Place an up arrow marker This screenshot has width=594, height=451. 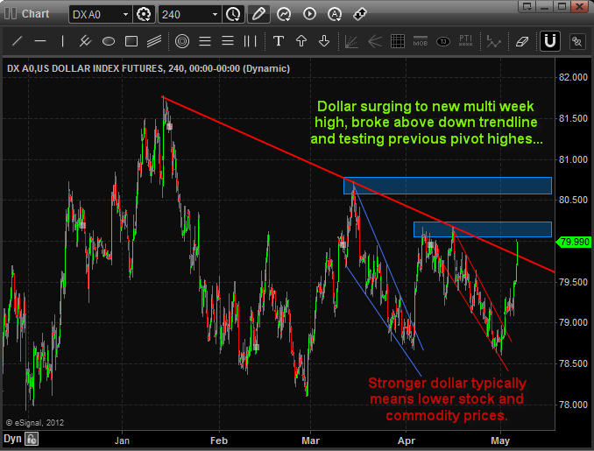(x=301, y=41)
